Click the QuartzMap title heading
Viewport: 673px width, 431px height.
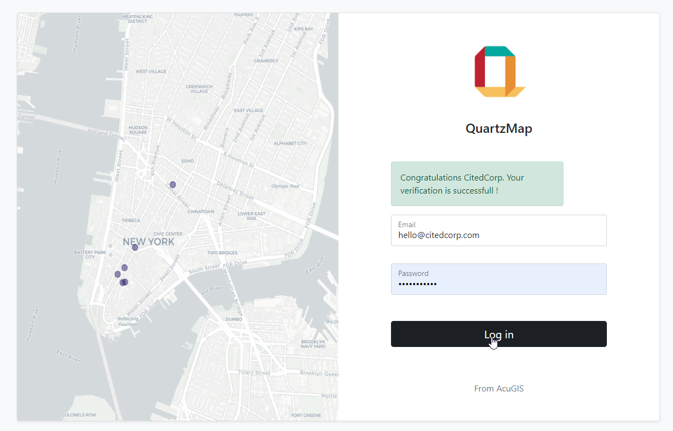[x=498, y=128]
